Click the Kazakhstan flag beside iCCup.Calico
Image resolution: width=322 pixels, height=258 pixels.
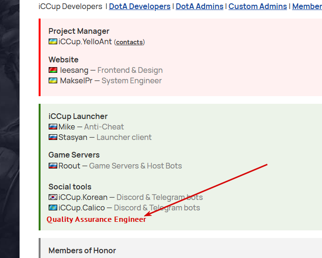[53, 208]
